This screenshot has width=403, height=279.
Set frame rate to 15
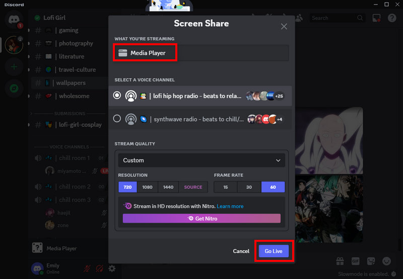225,187
